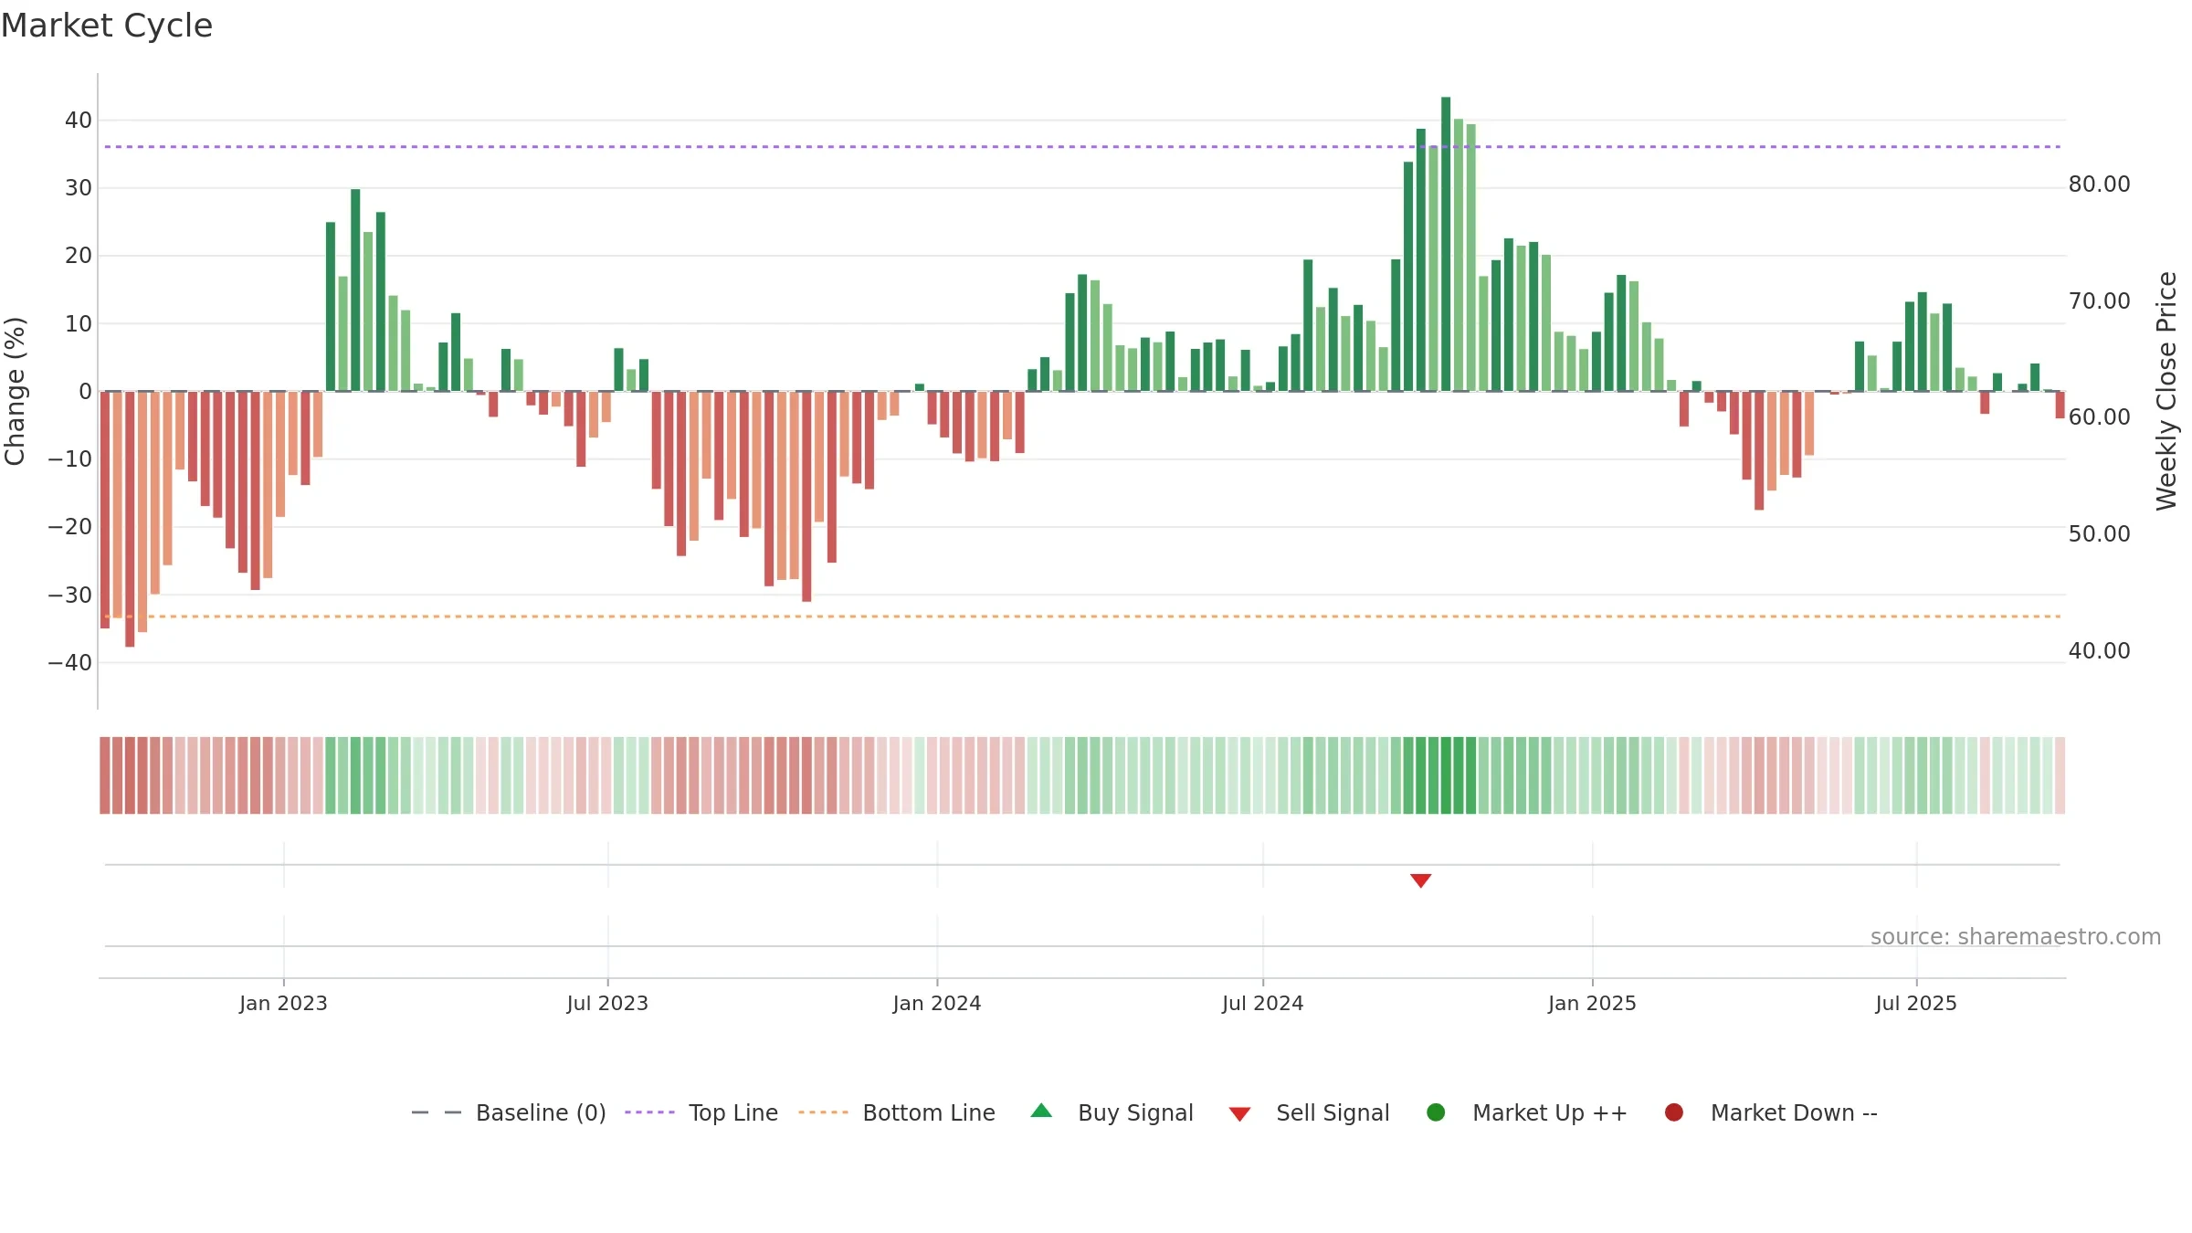Viewport: 2192px width, 1233px height.
Task: Click the Sell Signal red triangle legend icon
Action: (1239, 1114)
